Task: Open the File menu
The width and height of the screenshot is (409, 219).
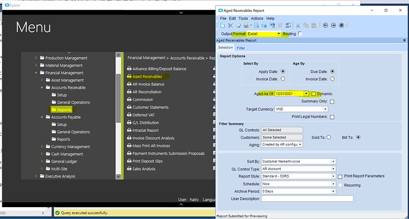Action: [223, 18]
